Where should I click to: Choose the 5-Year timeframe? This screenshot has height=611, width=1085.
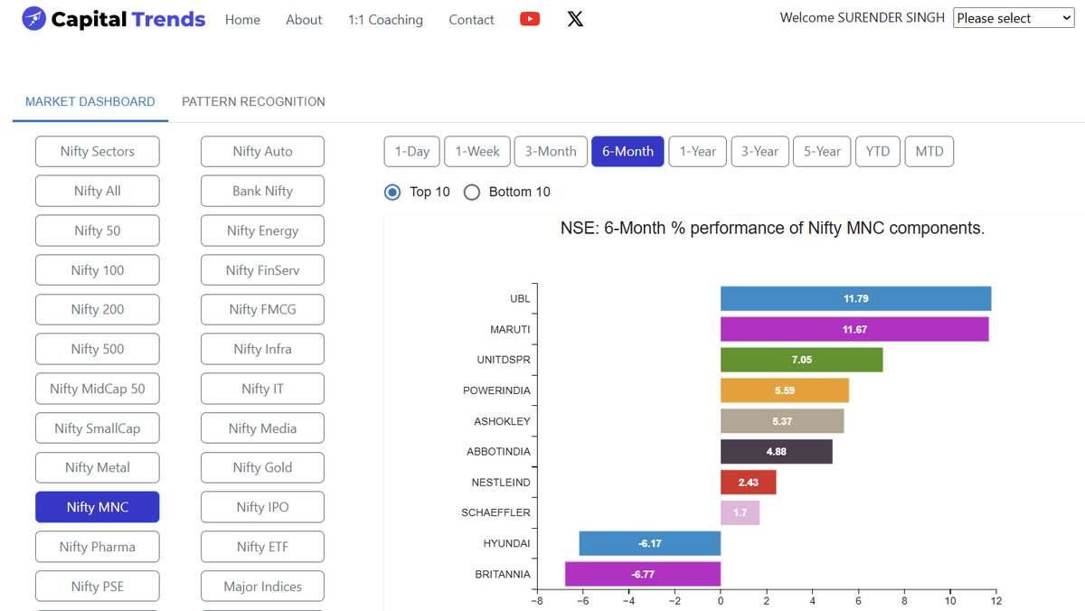tap(822, 152)
